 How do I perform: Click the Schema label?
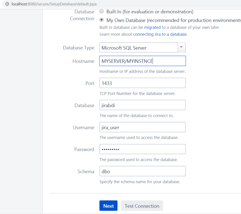[86, 171]
